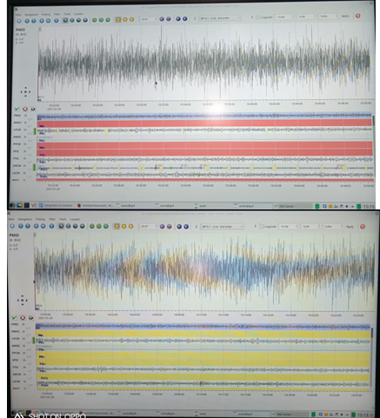
Task: Click -15.00 spinbox in lower toolbar
Action: point(288,227)
